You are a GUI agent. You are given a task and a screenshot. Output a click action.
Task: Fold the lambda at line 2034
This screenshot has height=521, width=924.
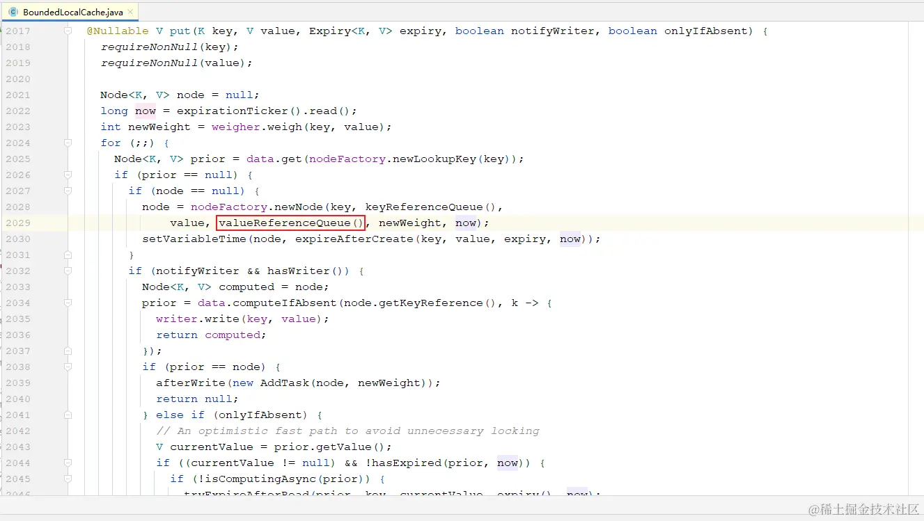(68, 303)
